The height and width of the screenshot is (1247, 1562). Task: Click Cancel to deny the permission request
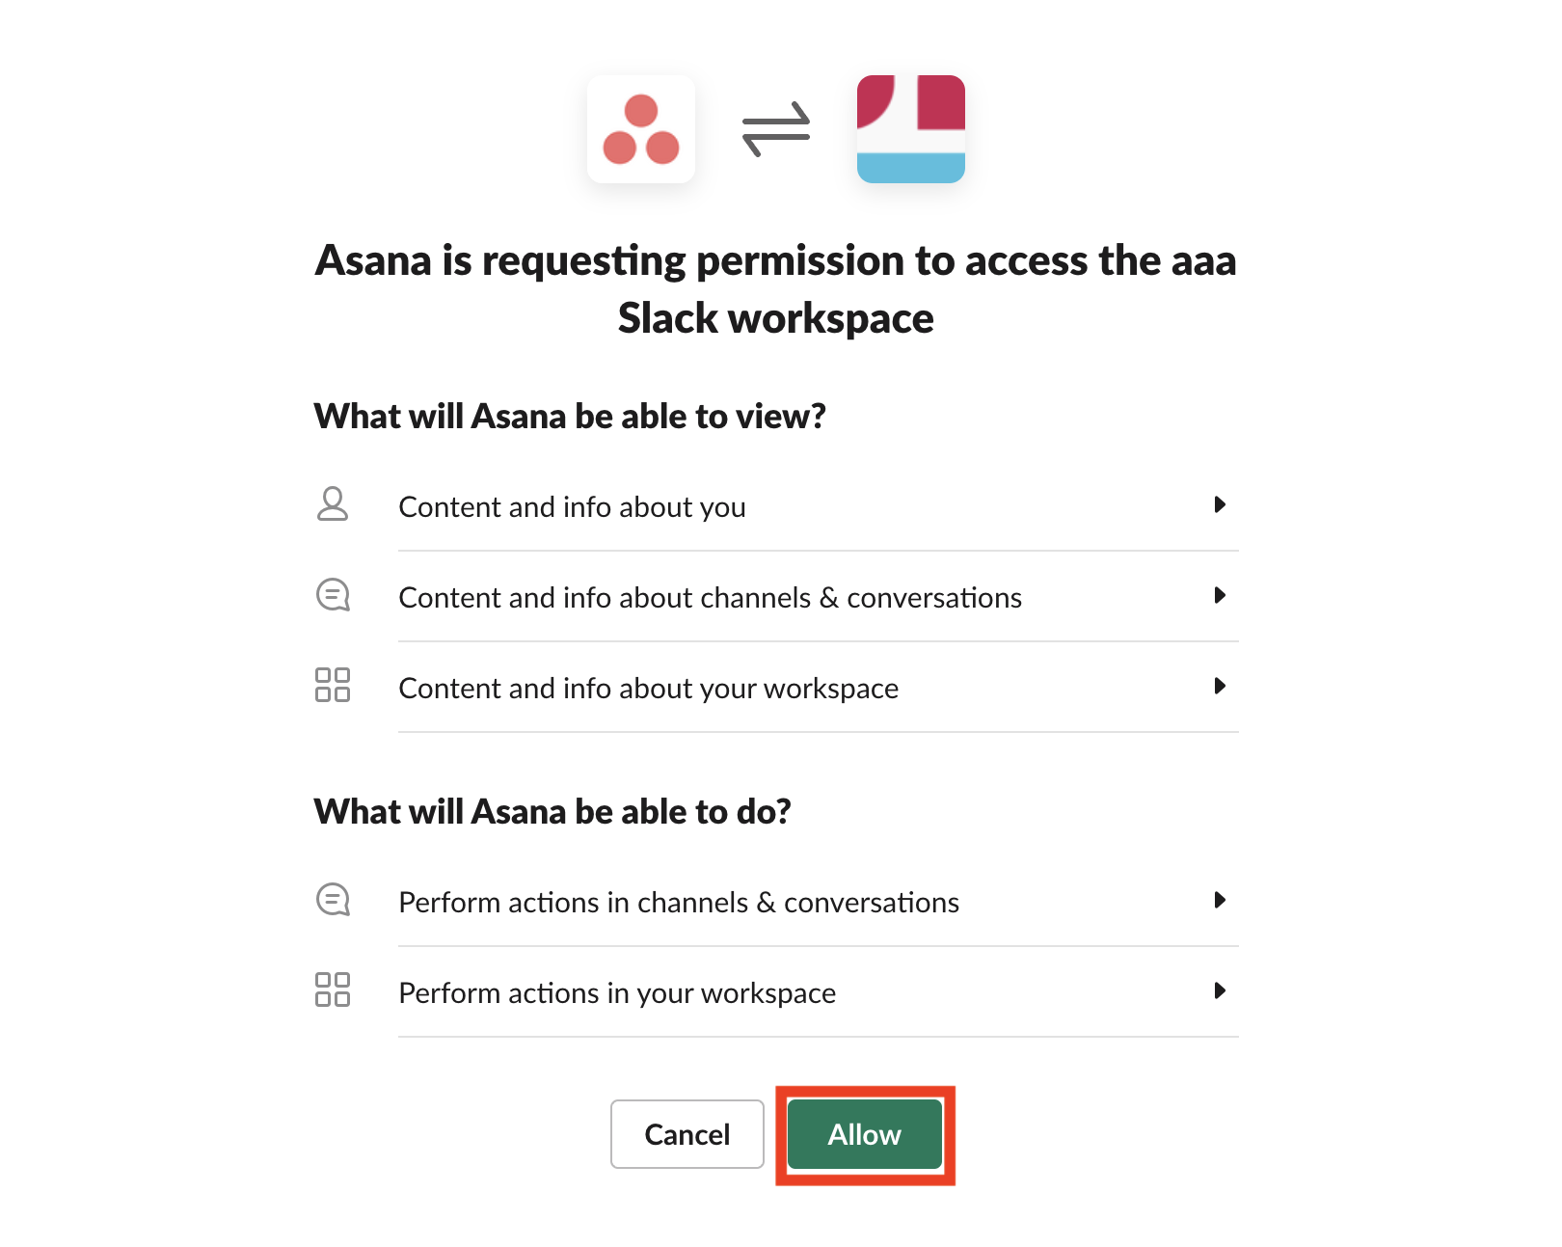pos(687,1135)
